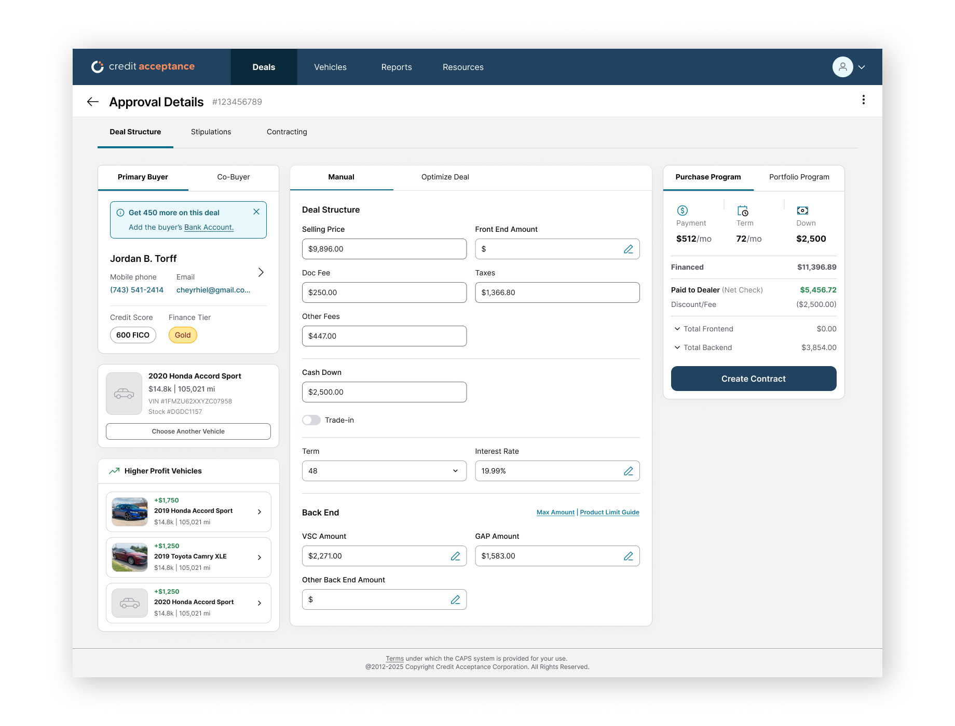Click the VSC Amount edit pencil icon
The height and width of the screenshot is (726, 955).
click(455, 556)
